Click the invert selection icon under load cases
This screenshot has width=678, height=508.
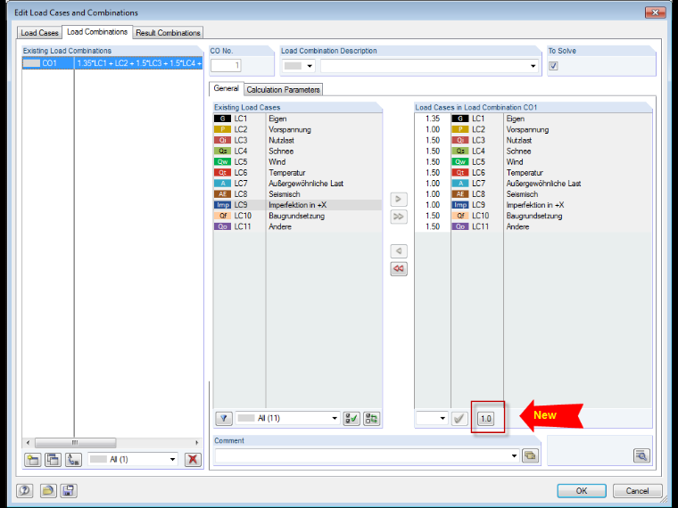371,418
